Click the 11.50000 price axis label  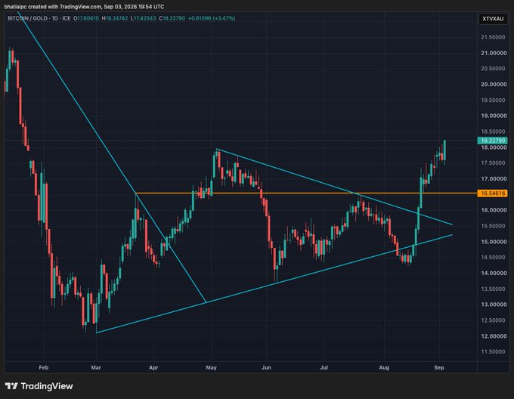[493, 352]
